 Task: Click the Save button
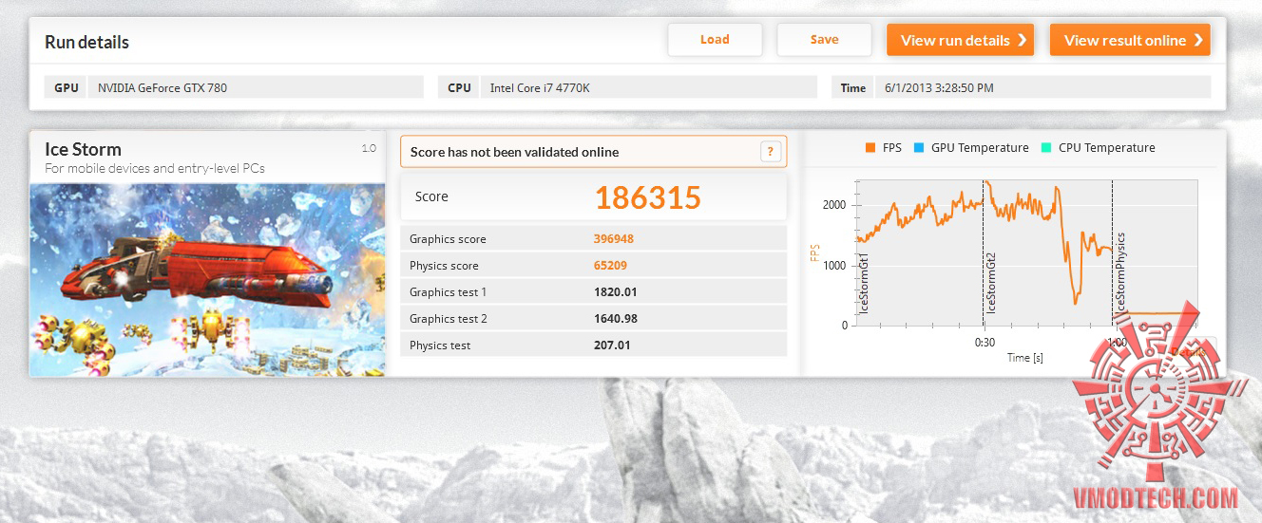(x=824, y=40)
